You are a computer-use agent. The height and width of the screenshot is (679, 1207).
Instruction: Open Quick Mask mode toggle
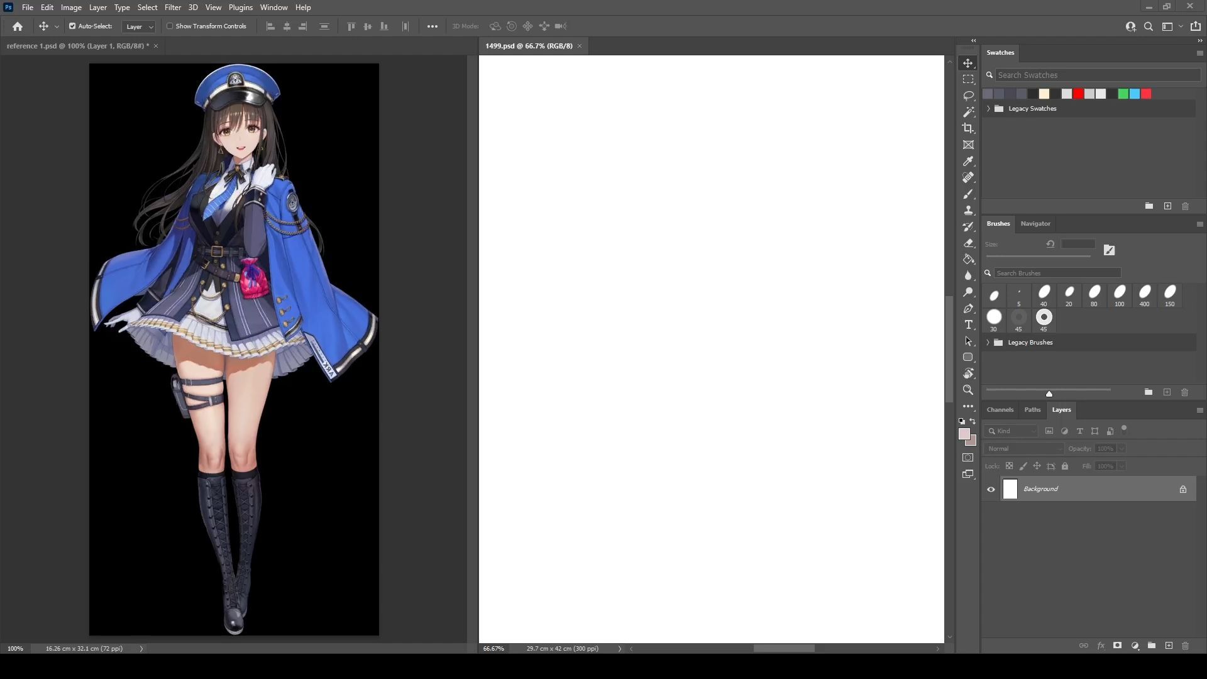point(968,458)
